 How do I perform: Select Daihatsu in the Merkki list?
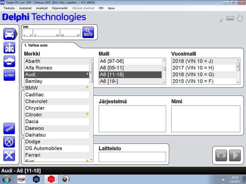tap(57, 135)
